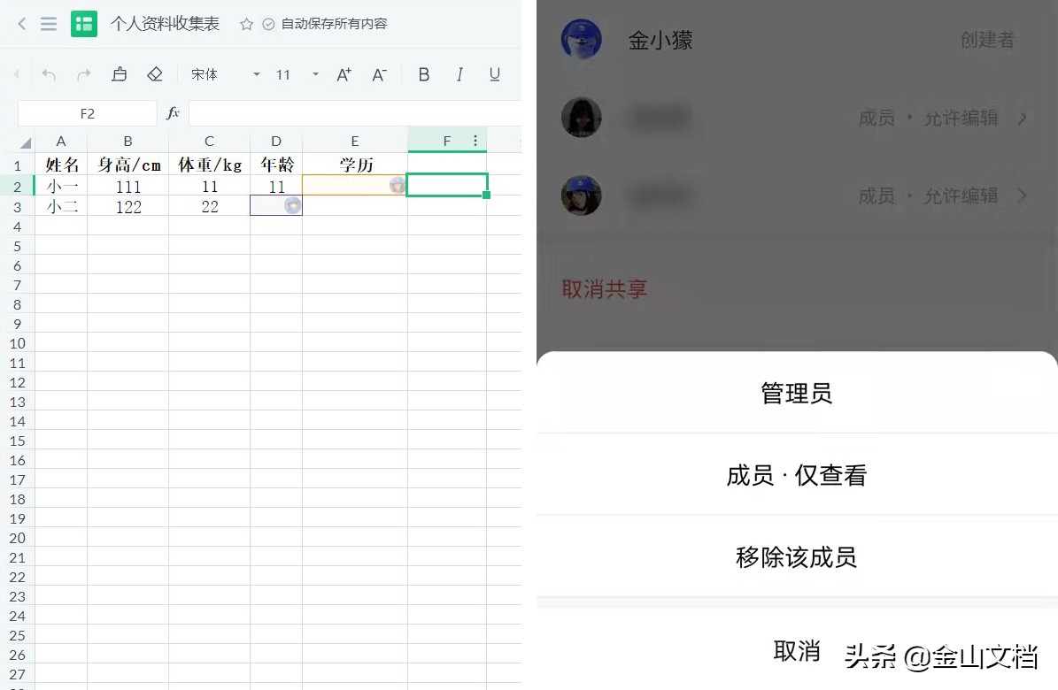Toggle underline formatting
This screenshot has height=690, width=1058.
495,74
